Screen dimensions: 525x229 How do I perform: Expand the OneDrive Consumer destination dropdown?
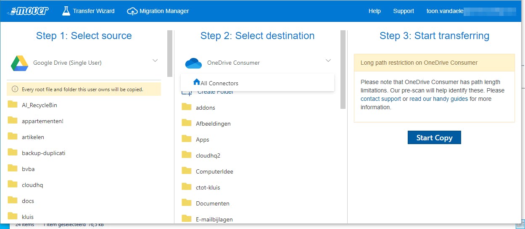click(x=328, y=61)
